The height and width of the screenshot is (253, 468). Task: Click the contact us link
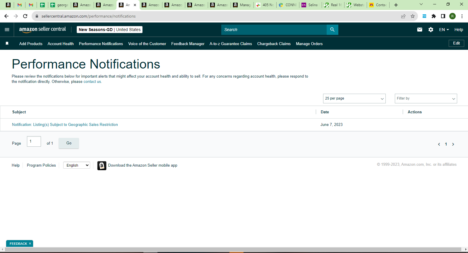coord(92,82)
